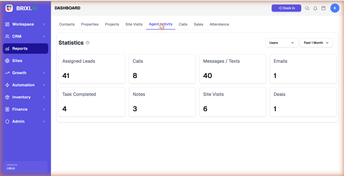Click the Assigned Leads statistic card
The image size is (344, 176).
[x=92, y=69]
